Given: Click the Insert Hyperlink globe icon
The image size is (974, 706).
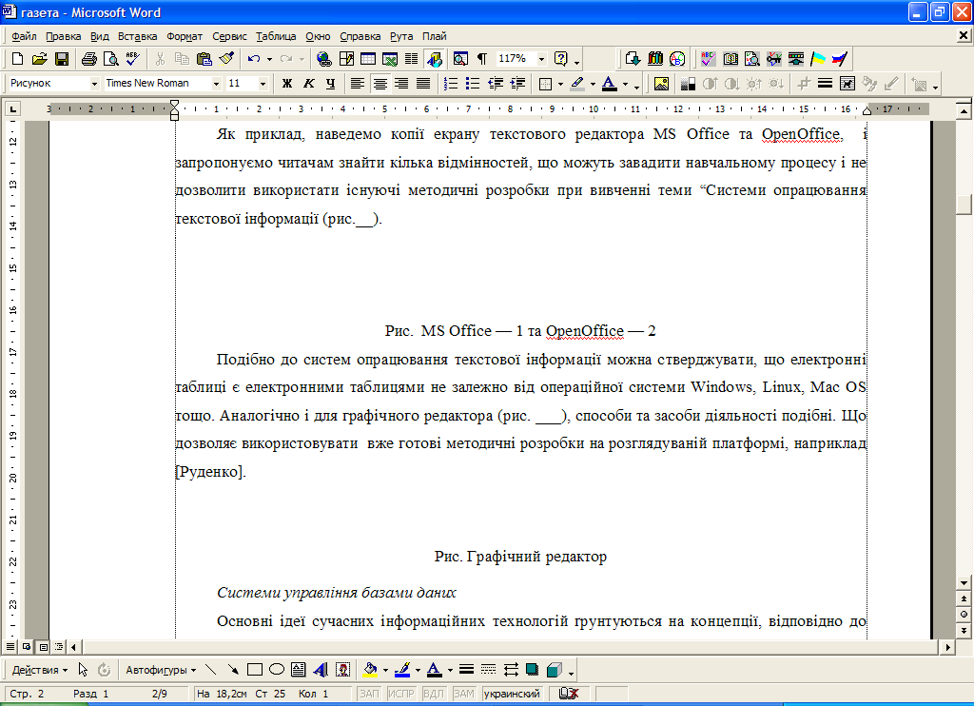Looking at the screenshot, I should [324, 59].
